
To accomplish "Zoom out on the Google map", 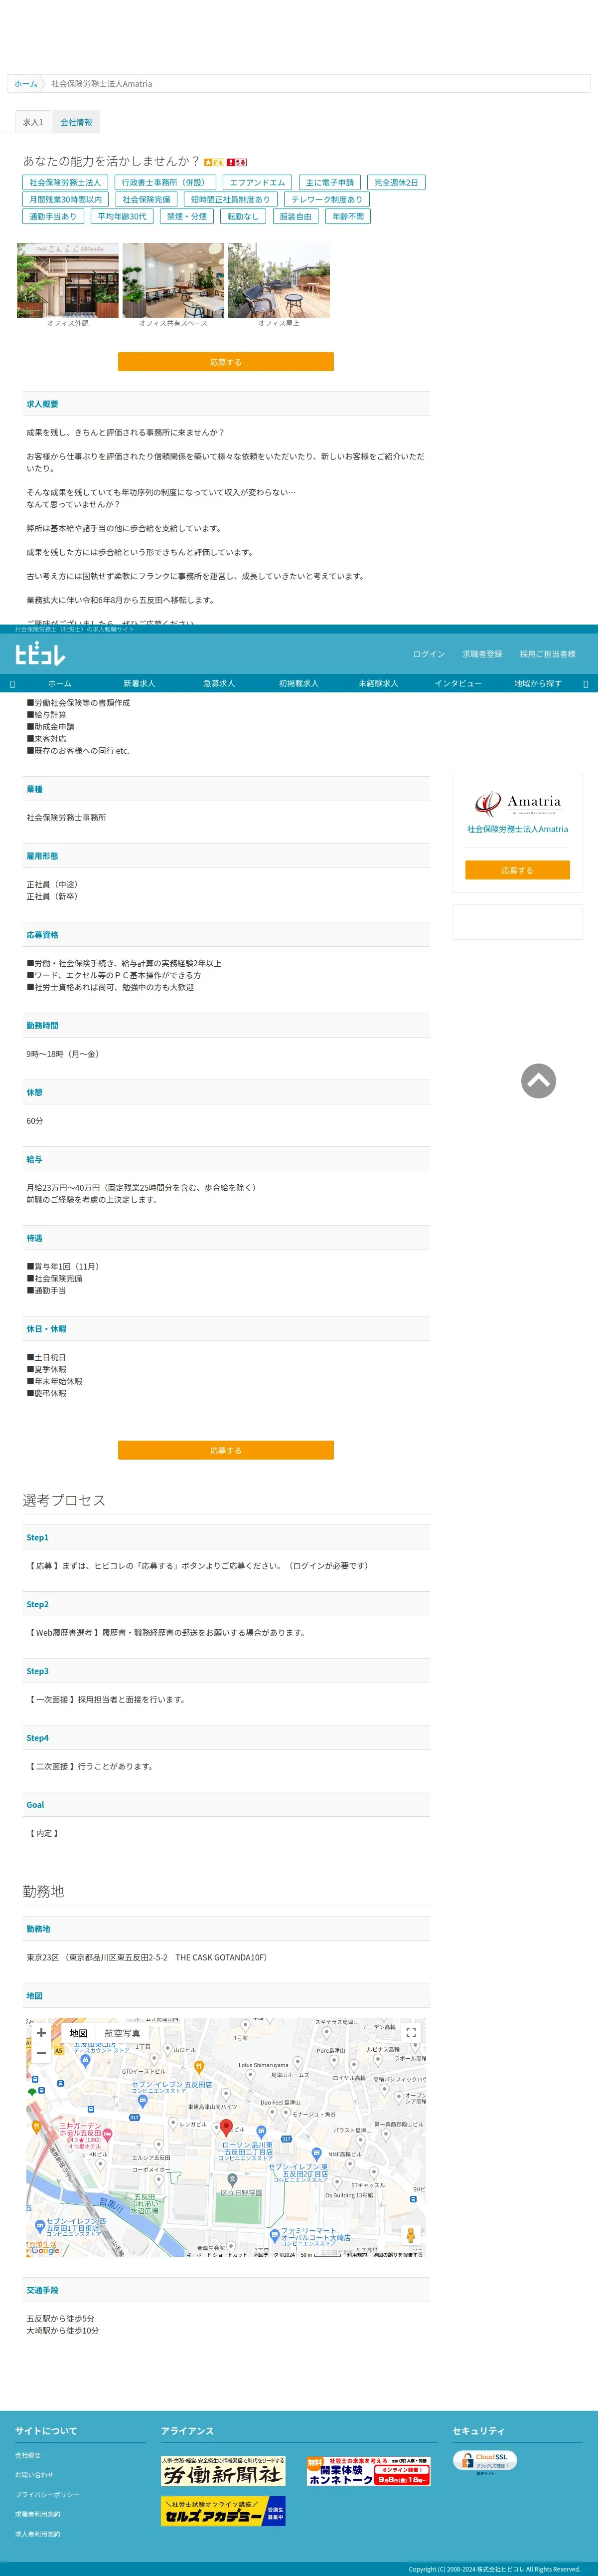I will [41, 2053].
